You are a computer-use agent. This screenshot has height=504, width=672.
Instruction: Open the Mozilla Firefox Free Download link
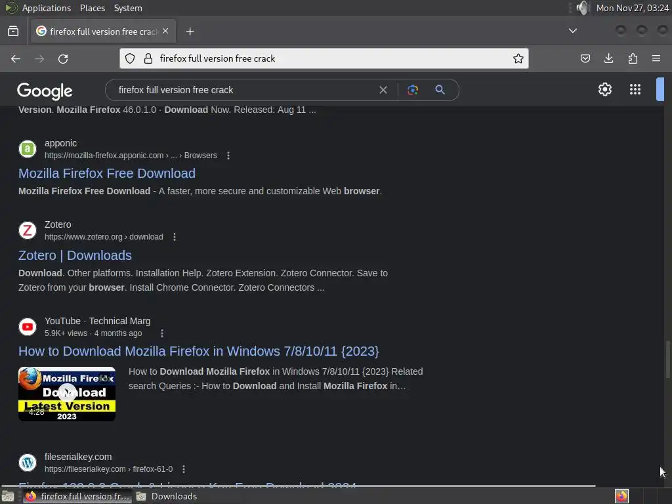tap(107, 173)
